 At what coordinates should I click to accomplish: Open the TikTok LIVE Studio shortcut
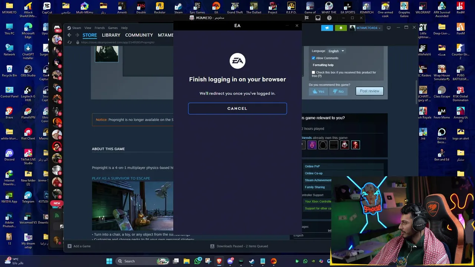click(28, 156)
